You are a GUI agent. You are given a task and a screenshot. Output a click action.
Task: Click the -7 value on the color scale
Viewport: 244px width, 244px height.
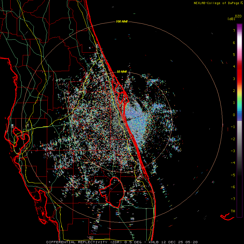pyautogui.click(x=233, y=199)
